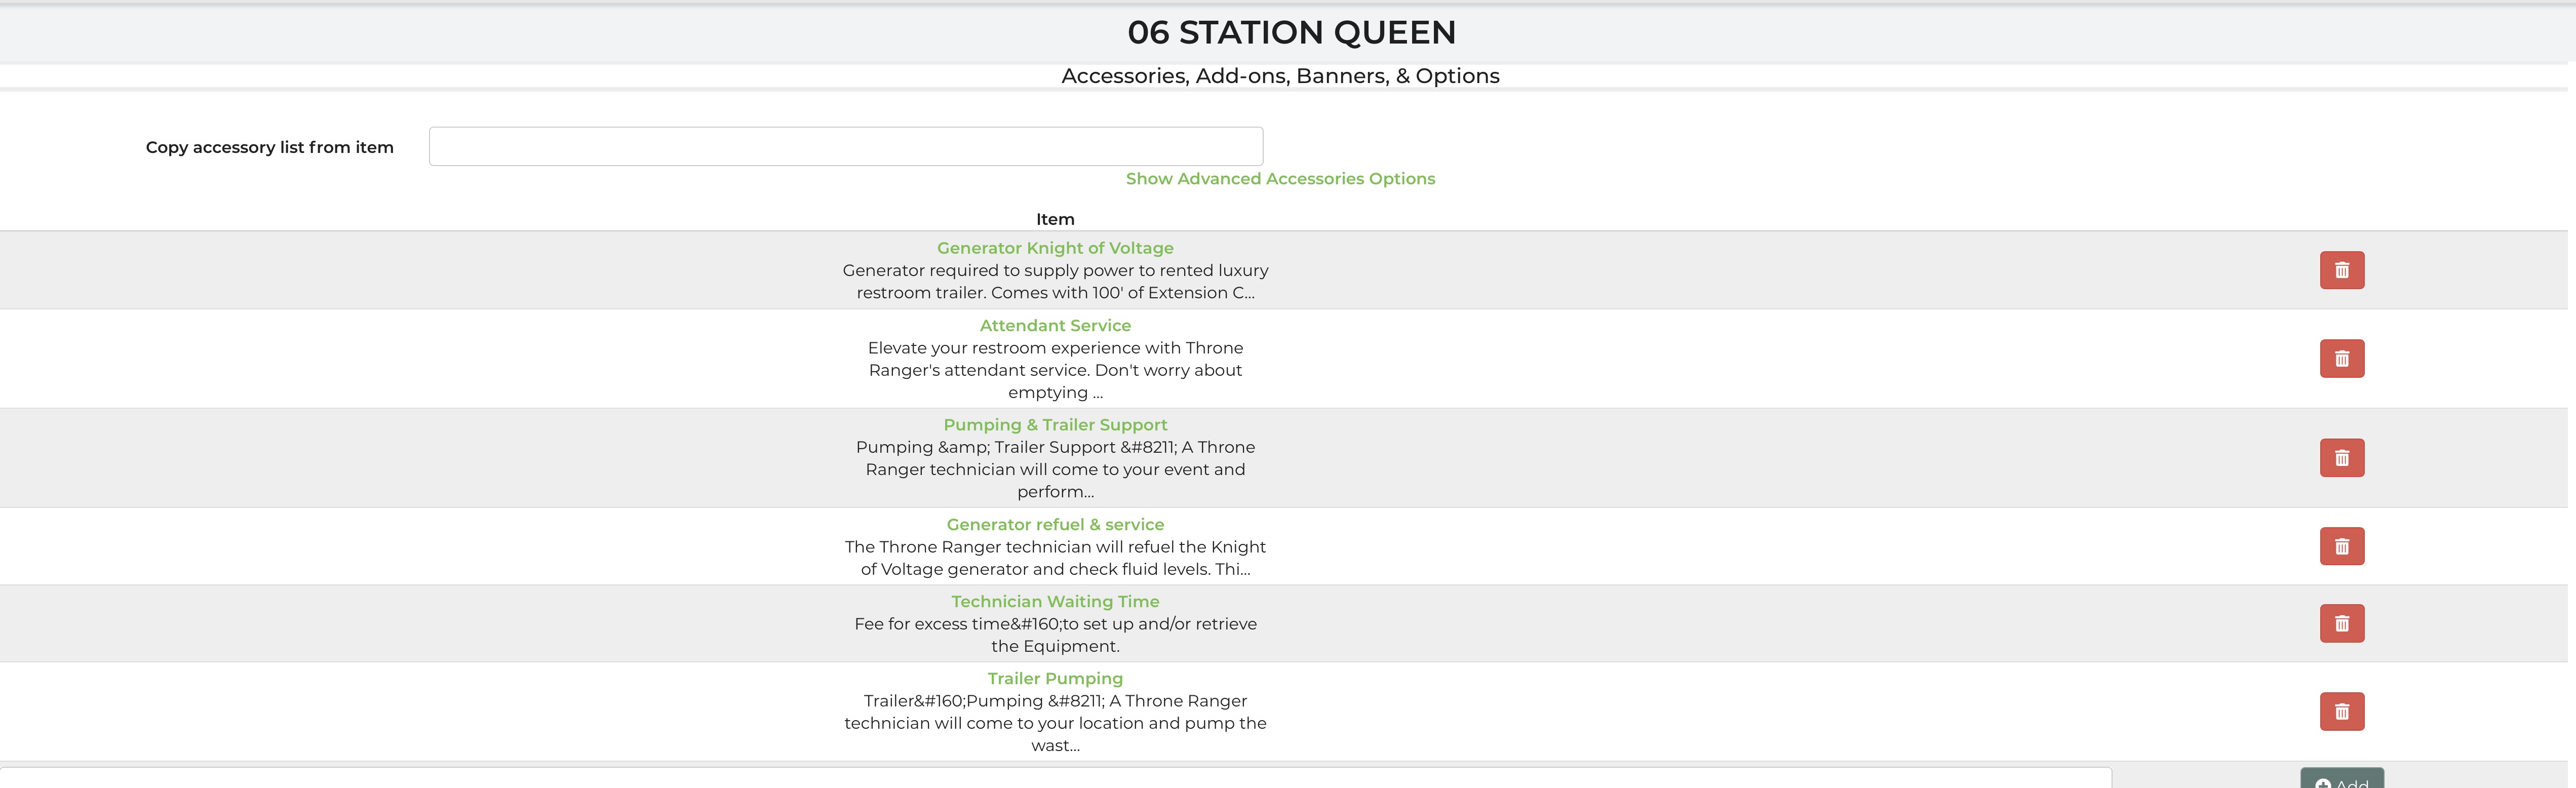This screenshot has height=788, width=2576.
Task: Click the Copy accessory list from item label
Action: pyautogui.click(x=269, y=147)
